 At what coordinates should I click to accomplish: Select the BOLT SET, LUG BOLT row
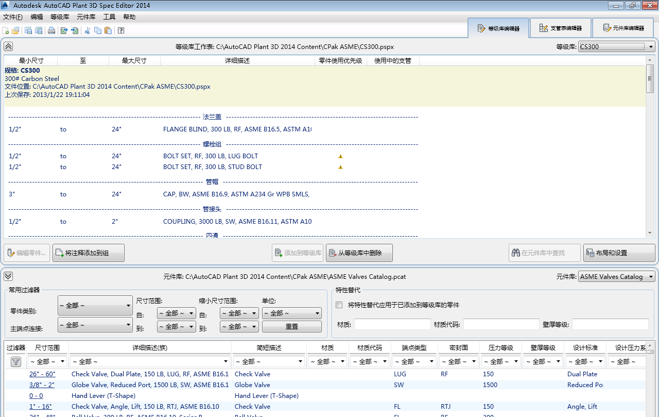click(213, 156)
